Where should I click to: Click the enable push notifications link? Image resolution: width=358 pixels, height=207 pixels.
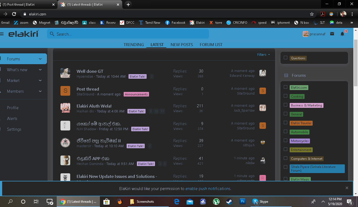pos(208,189)
